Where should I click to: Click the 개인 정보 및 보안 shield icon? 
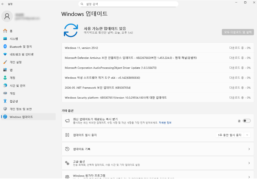coord(5,109)
